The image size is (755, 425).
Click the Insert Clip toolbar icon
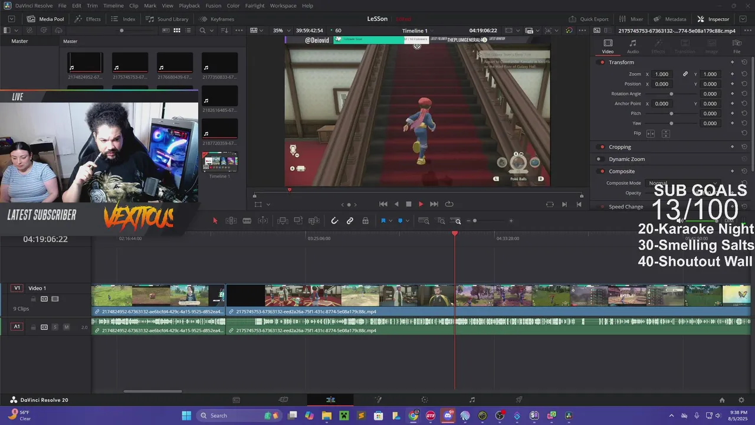click(283, 221)
